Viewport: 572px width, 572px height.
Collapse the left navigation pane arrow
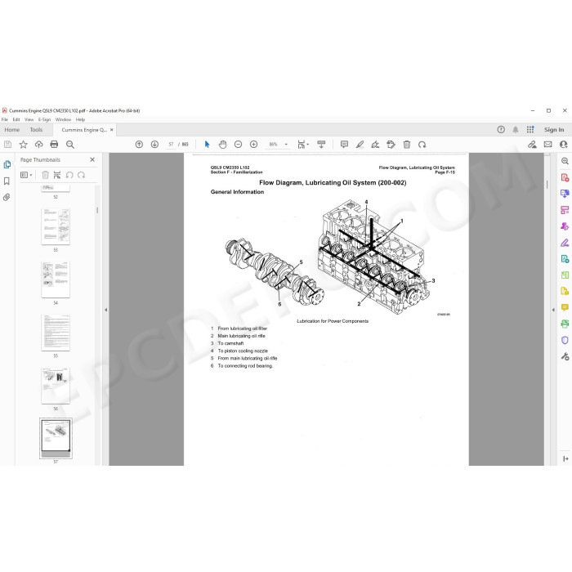pos(105,310)
